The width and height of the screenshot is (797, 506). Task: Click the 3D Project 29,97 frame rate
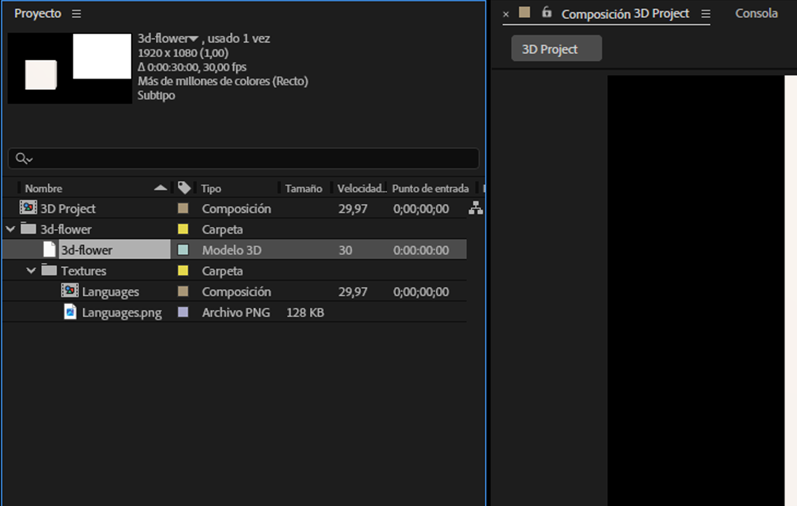[x=353, y=209]
